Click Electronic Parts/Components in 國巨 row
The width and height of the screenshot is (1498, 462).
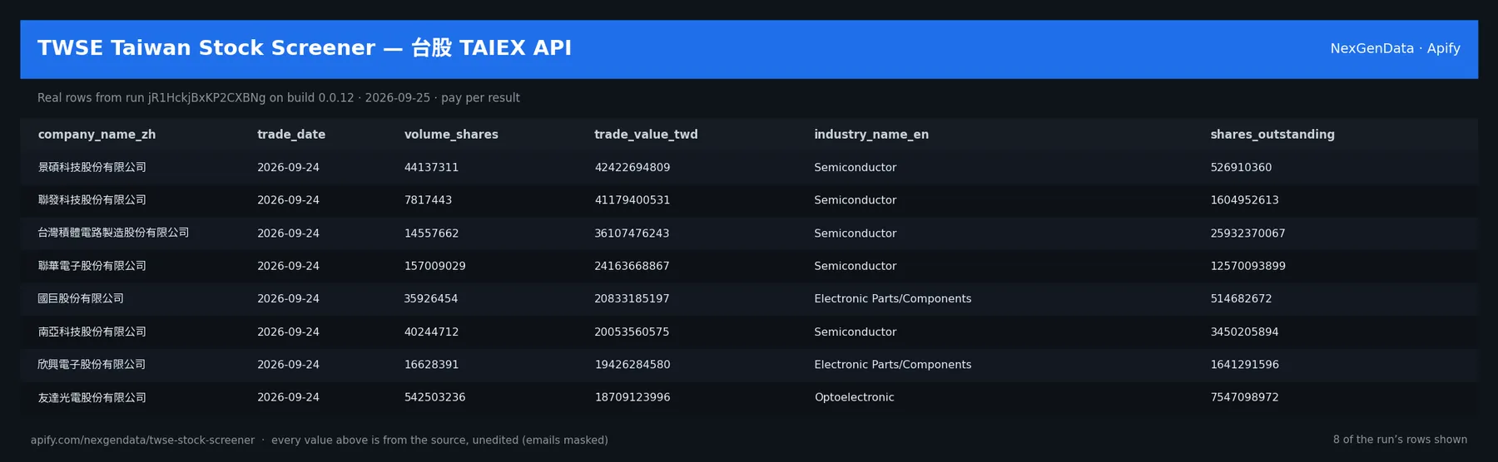892,298
